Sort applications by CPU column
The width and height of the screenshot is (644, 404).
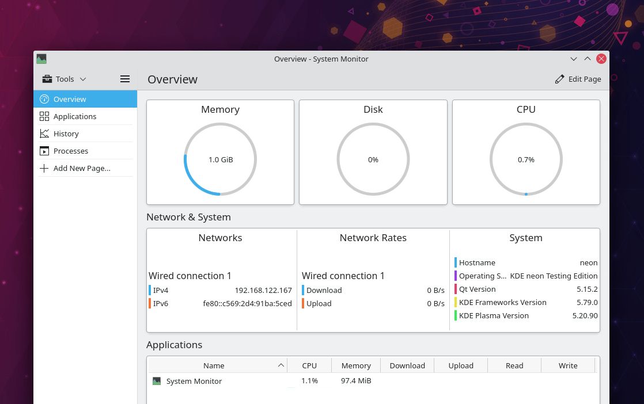pyautogui.click(x=309, y=365)
